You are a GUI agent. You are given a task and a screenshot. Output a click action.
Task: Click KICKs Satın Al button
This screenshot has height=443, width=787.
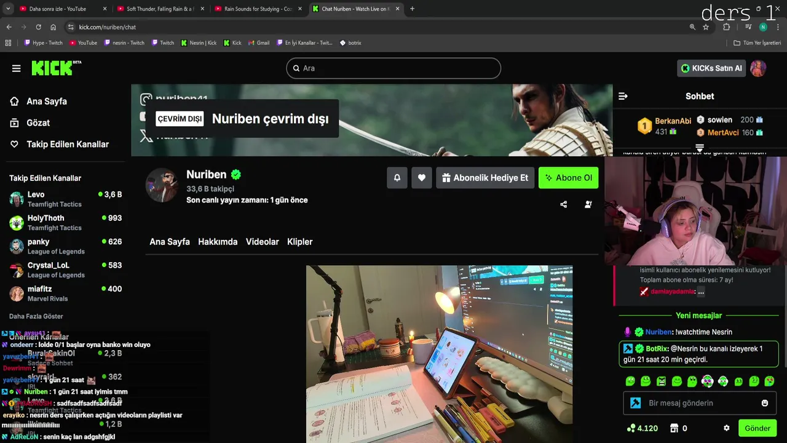(x=711, y=68)
